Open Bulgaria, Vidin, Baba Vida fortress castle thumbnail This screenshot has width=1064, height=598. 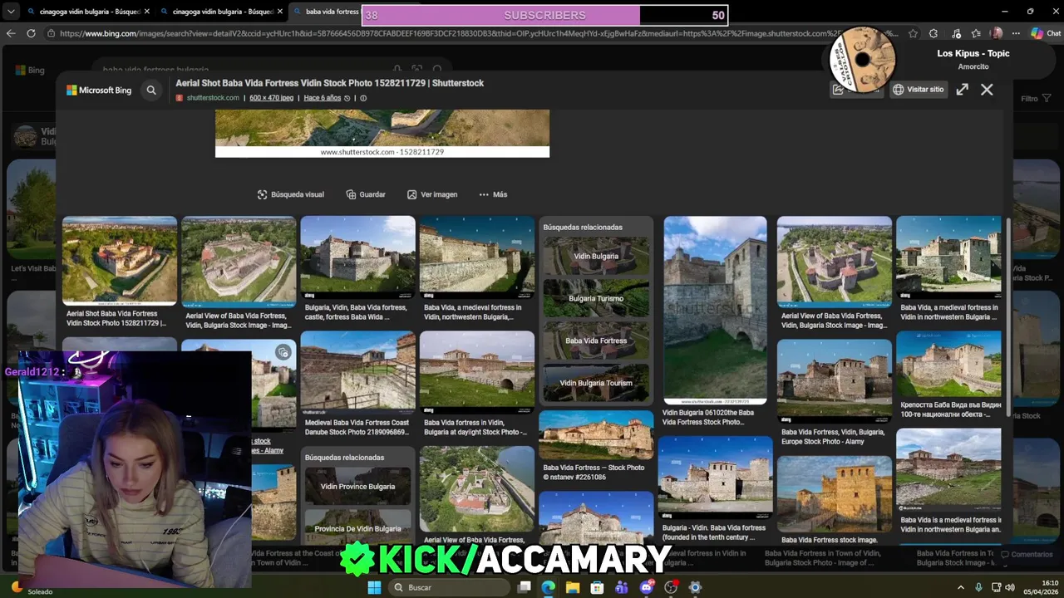tap(357, 257)
